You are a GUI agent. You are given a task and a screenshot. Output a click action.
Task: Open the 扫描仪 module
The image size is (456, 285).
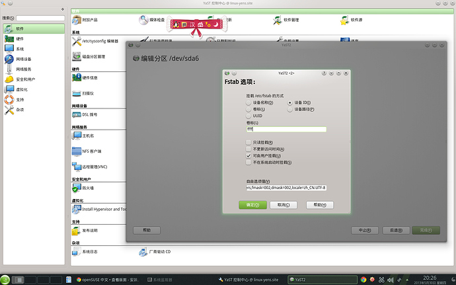pos(83,93)
